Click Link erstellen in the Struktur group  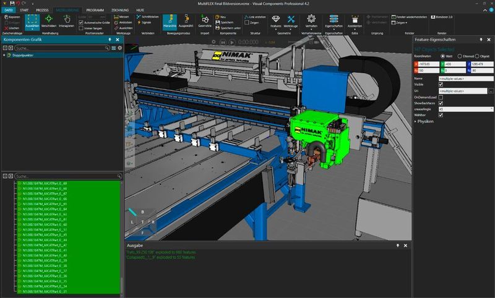(255, 17)
